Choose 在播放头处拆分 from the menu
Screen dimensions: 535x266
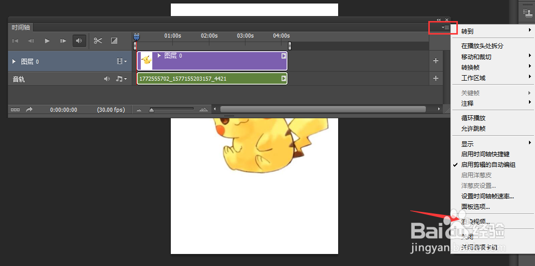coord(492,46)
